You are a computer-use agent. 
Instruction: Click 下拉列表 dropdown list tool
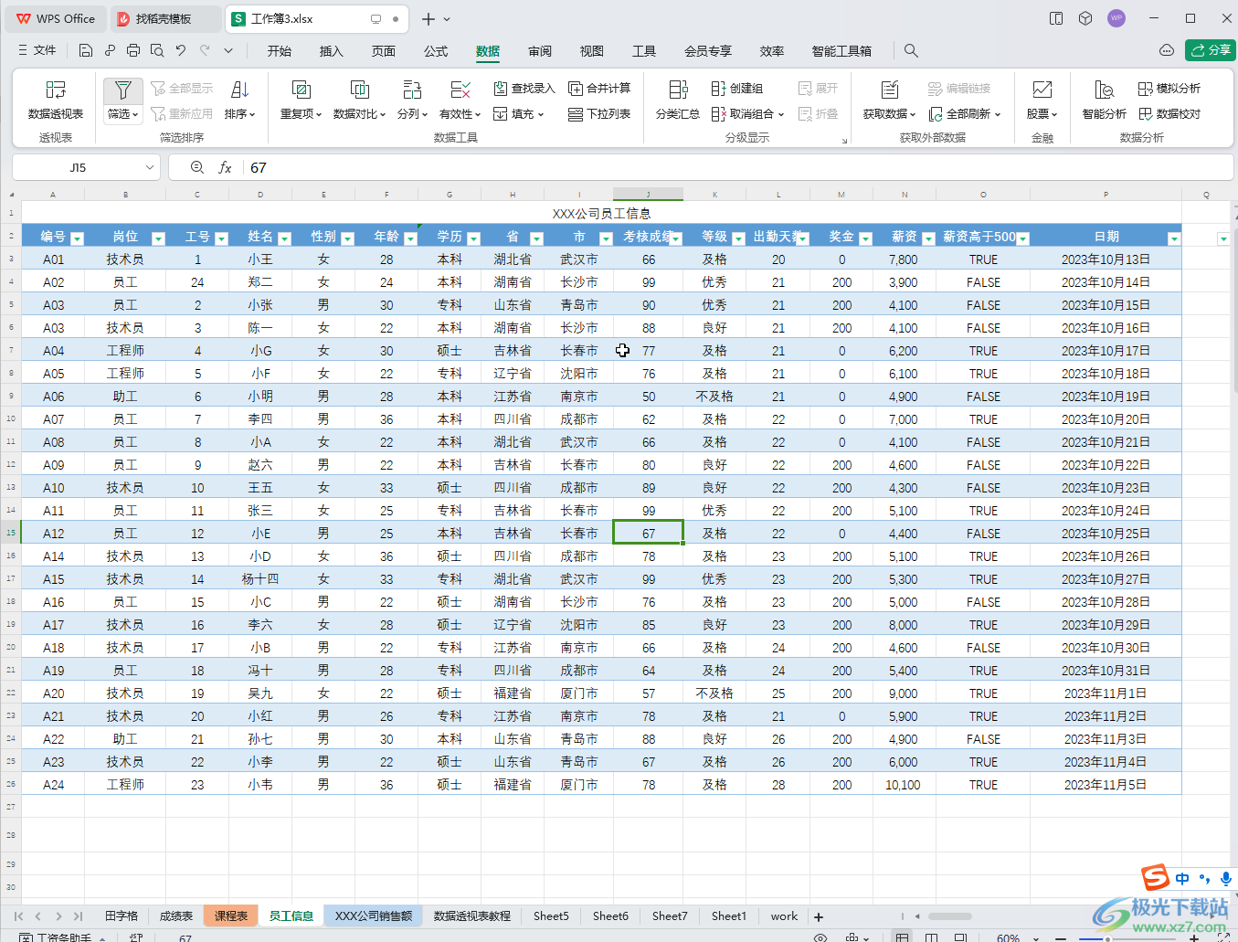click(599, 114)
